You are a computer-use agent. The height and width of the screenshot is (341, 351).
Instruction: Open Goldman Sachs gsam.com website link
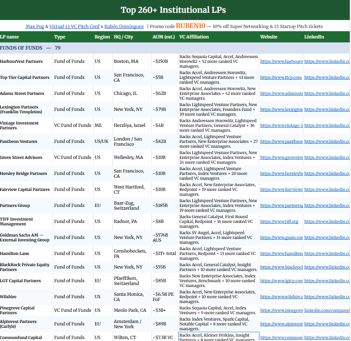[281, 237]
